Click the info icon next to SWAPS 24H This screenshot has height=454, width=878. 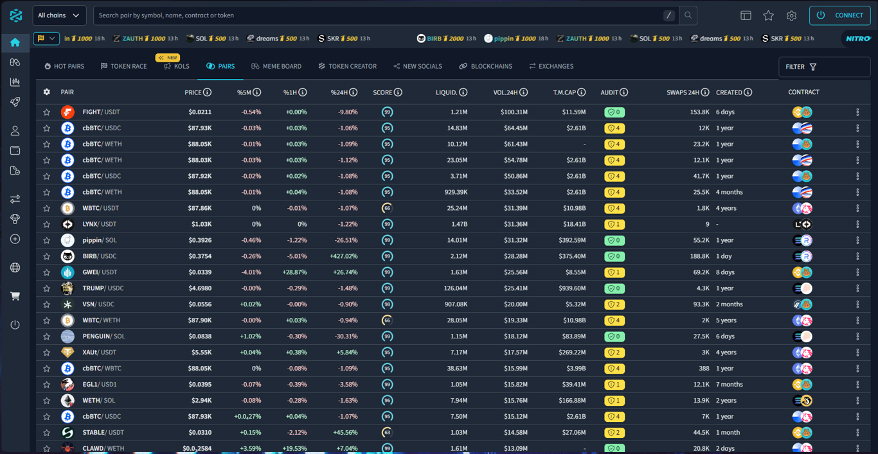(x=705, y=92)
